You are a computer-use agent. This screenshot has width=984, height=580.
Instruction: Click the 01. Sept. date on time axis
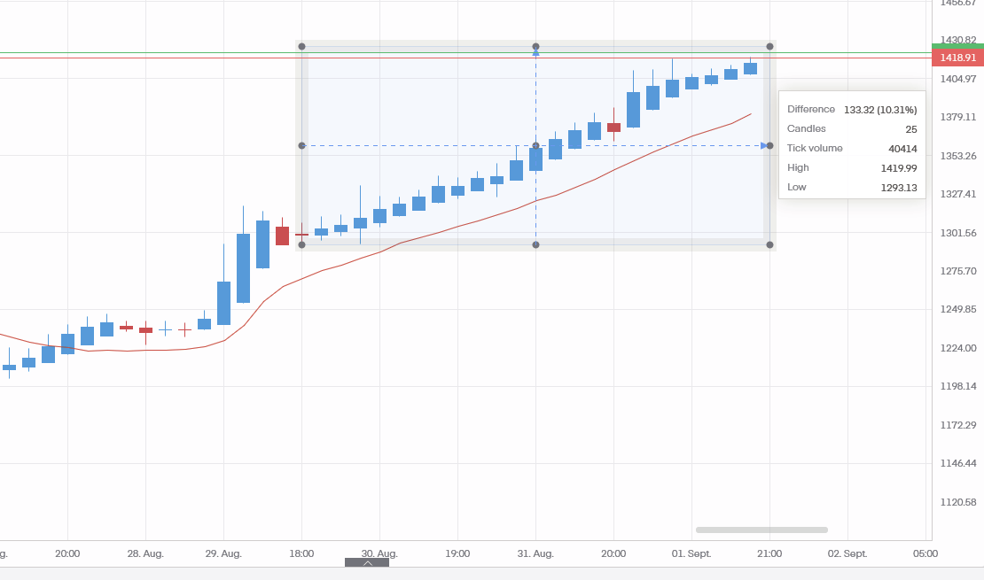(x=691, y=553)
